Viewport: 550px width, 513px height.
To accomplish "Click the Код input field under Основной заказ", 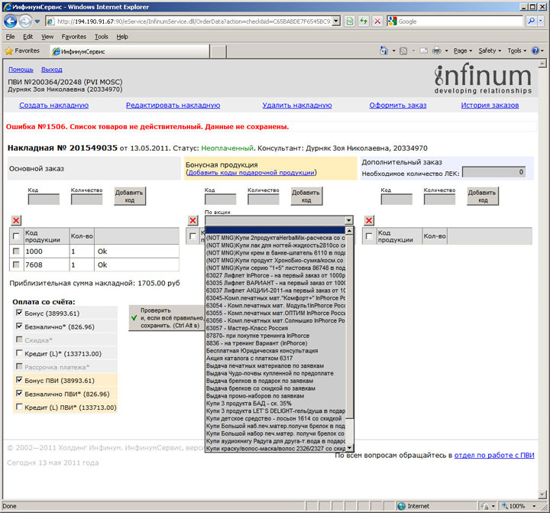I will point(44,200).
